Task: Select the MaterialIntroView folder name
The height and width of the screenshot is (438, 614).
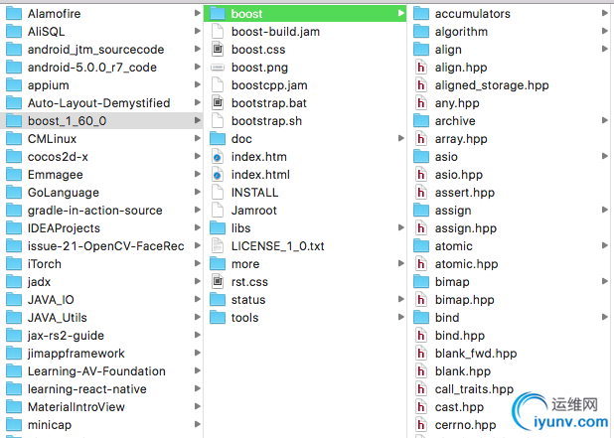Action: [77, 407]
